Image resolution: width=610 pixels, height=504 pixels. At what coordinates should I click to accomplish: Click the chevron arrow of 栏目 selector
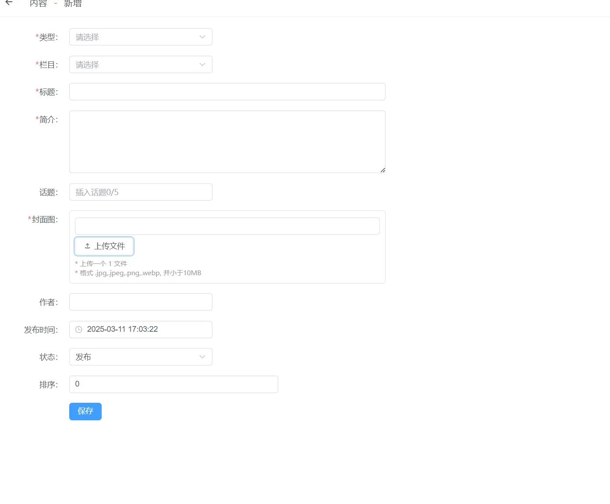pos(202,65)
